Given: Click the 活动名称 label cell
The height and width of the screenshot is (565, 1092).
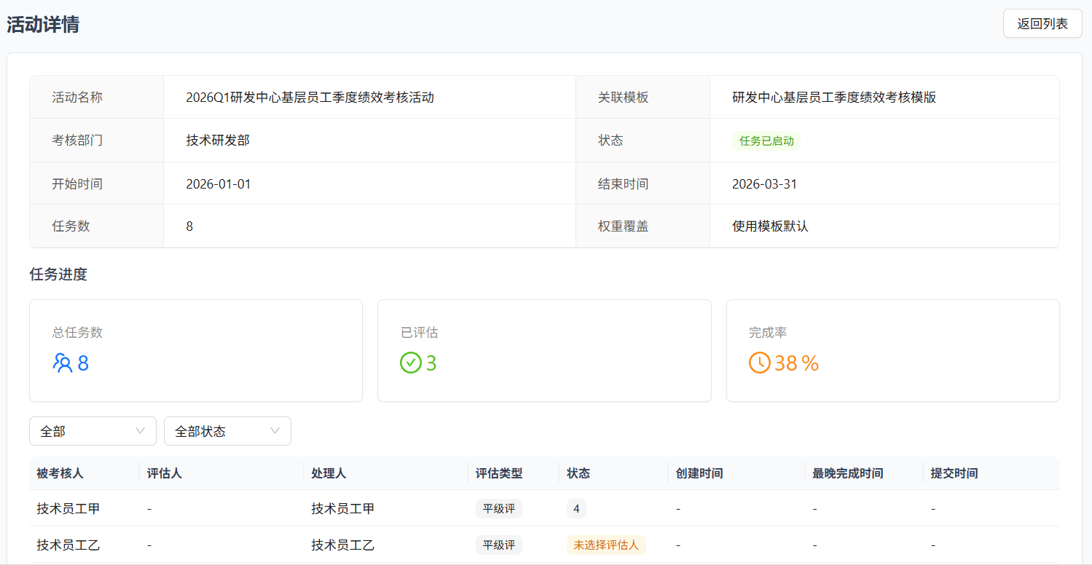Looking at the screenshot, I should pos(96,98).
